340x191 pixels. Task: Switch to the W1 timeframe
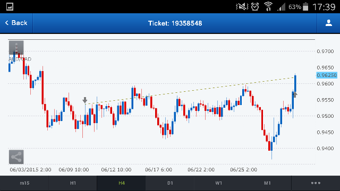(x=218, y=183)
